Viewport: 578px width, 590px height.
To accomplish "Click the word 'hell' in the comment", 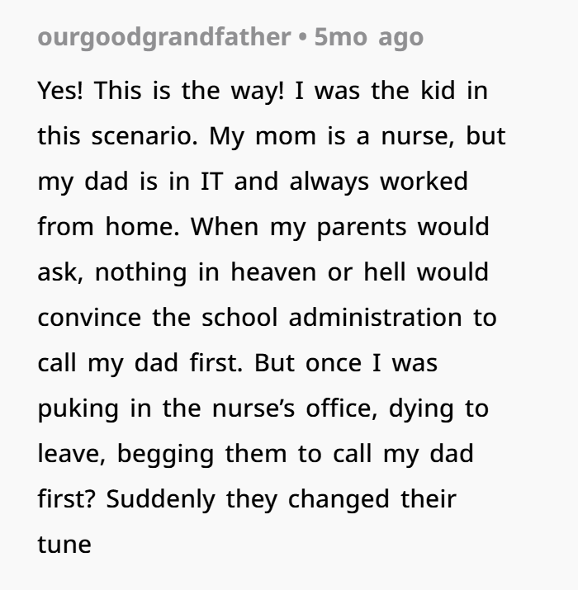I will click(385, 272).
